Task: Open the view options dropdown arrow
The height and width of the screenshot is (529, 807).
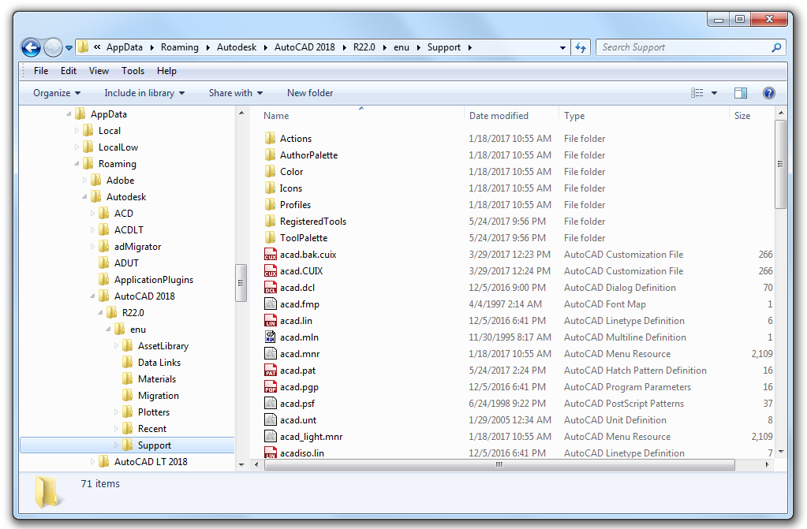Action: click(715, 93)
